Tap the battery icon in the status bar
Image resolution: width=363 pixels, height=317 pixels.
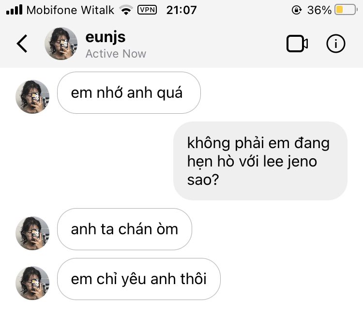[346, 10]
